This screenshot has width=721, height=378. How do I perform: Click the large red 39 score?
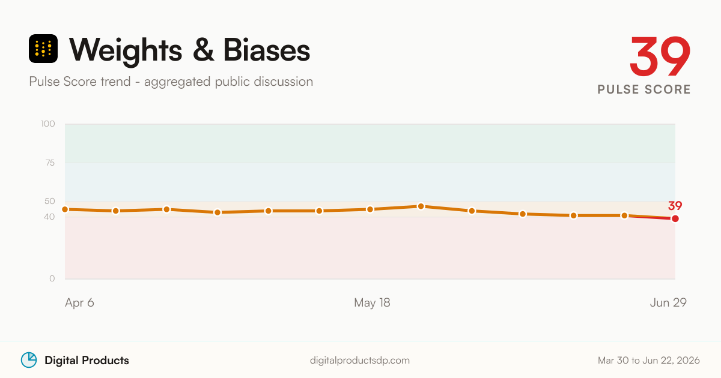point(660,56)
